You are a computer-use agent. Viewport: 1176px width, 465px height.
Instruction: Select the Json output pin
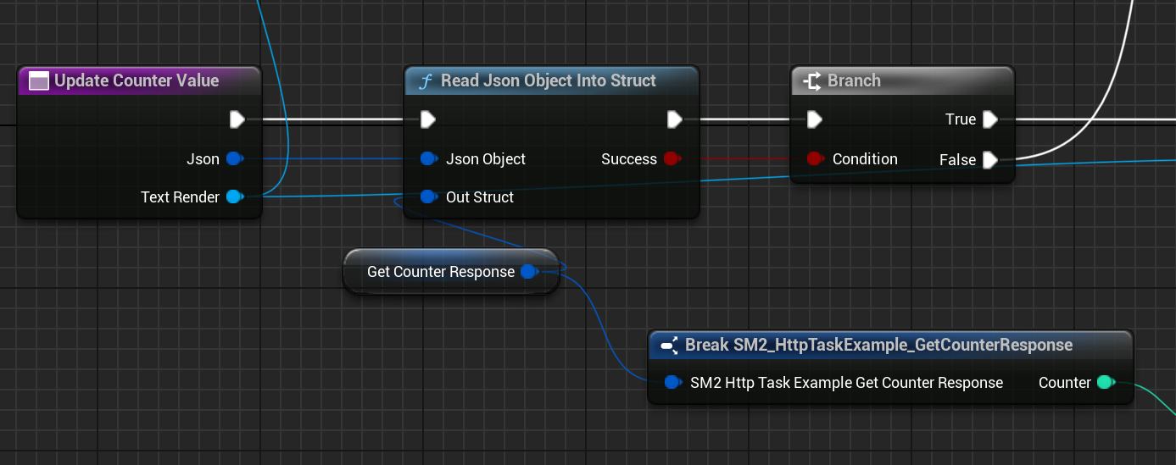point(235,158)
